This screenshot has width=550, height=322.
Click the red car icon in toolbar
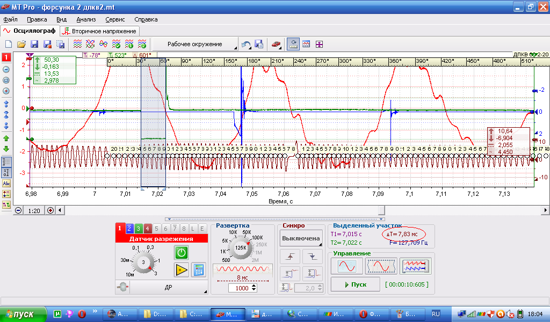click(x=276, y=44)
